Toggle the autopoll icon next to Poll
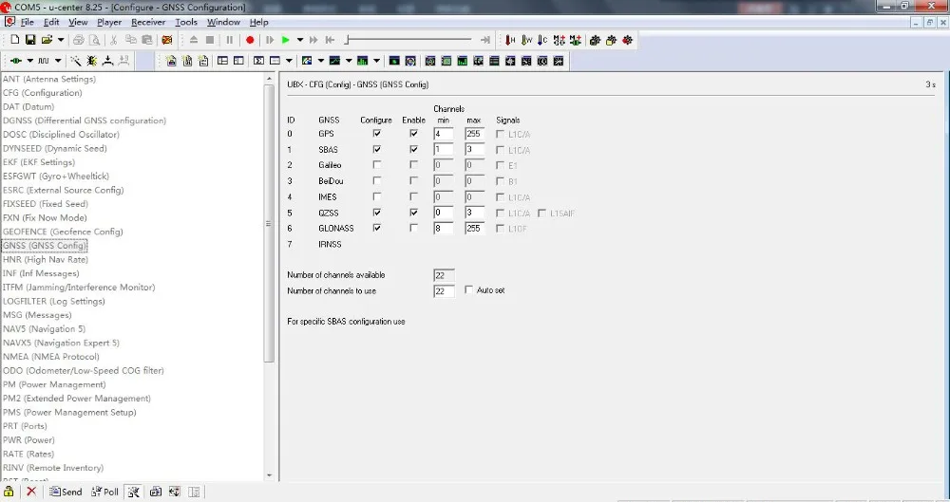 tap(134, 492)
